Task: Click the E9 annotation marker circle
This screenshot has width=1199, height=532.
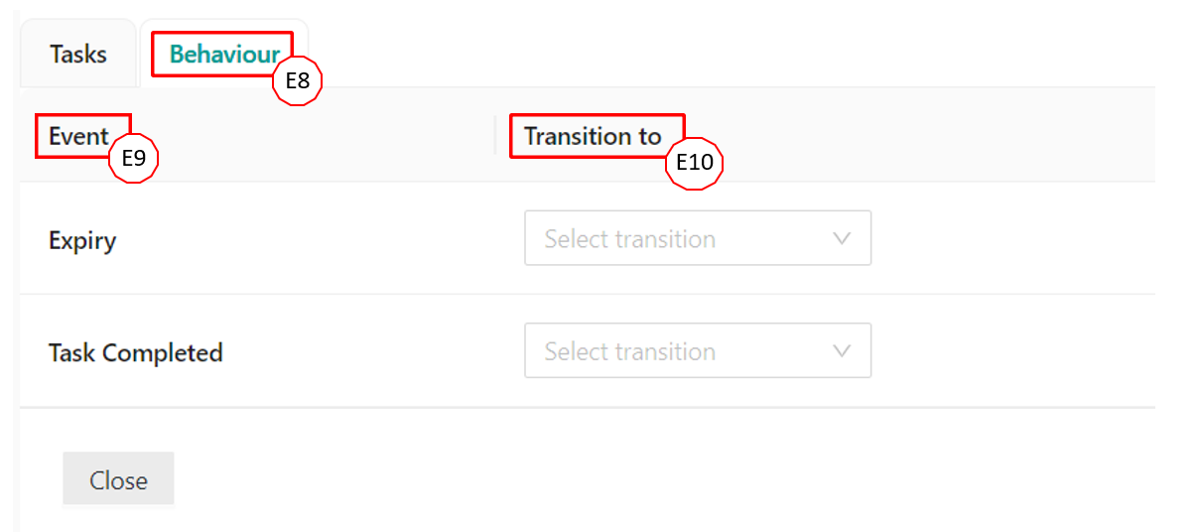Action: click(x=134, y=158)
